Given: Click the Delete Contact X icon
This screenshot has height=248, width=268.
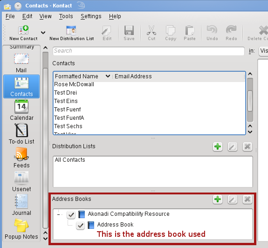Looking at the screenshot, I should point(263,30).
